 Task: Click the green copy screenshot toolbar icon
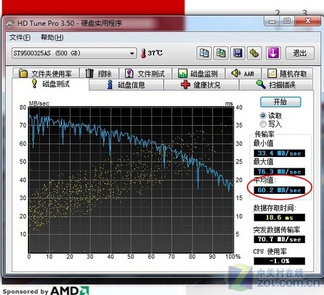[x=221, y=53]
